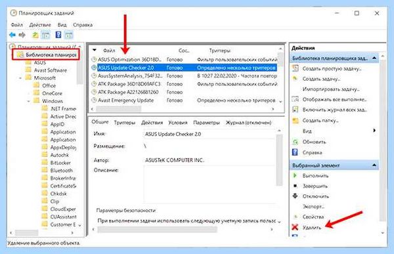Click the Включить журнал всех заданий icon
This screenshot has height=254, width=394.
pyautogui.click(x=295, y=110)
